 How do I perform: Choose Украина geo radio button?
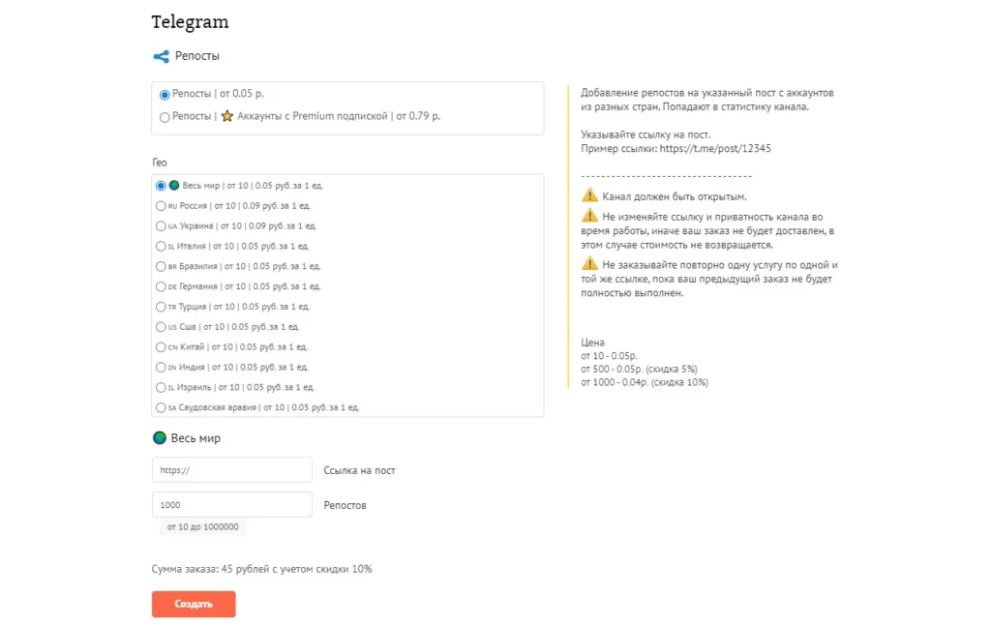(x=161, y=226)
